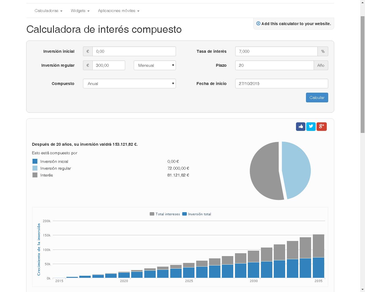Click the 0,00 € initial investment value
365x292 pixels.
pyautogui.click(x=173, y=161)
